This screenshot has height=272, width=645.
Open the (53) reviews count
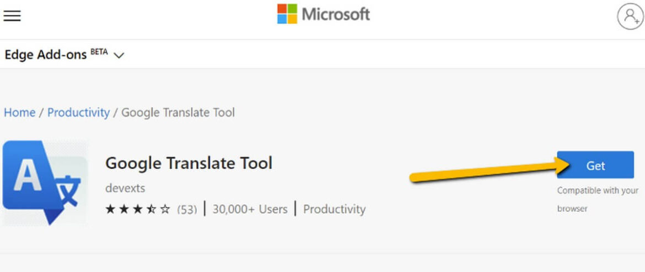tap(187, 210)
